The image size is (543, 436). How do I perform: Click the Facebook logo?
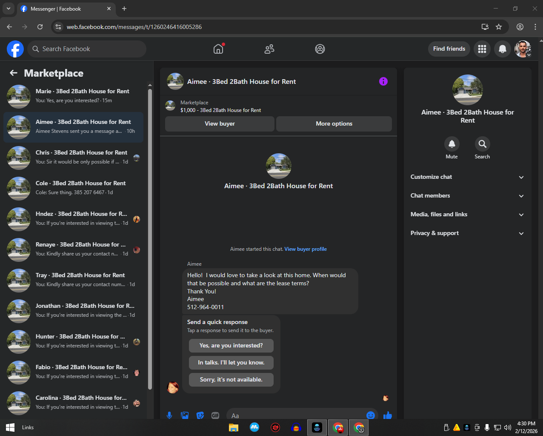point(15,49)
